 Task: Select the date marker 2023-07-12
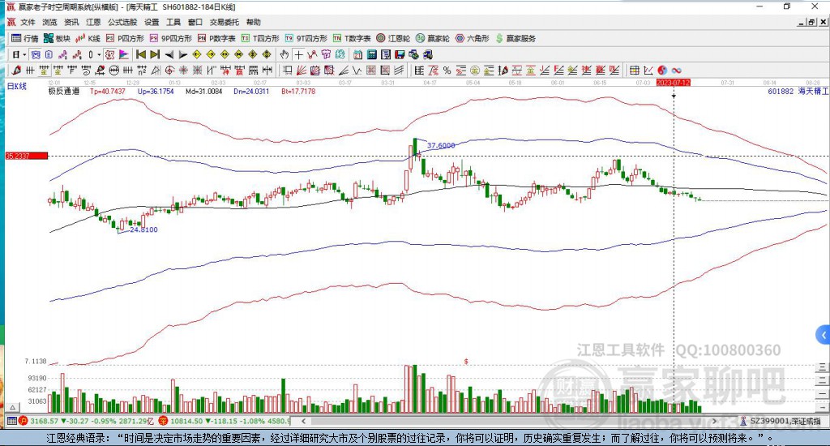(x=674, y=83)
